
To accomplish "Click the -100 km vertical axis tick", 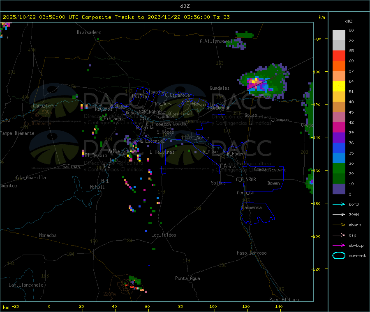I will pos(316,72).
